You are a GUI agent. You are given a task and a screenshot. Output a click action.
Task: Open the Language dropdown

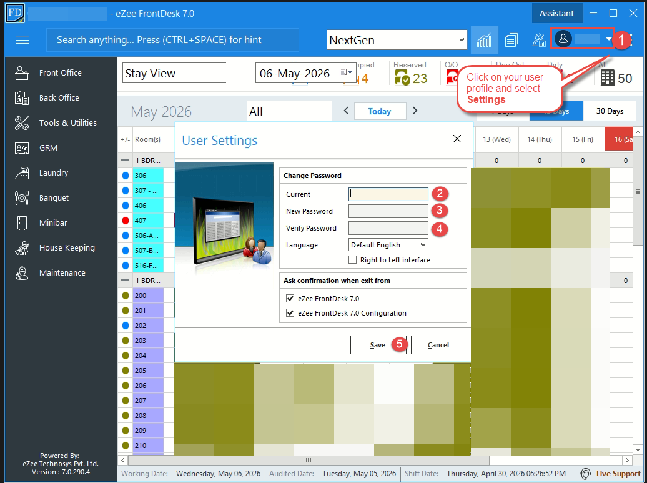coord(388,245)
